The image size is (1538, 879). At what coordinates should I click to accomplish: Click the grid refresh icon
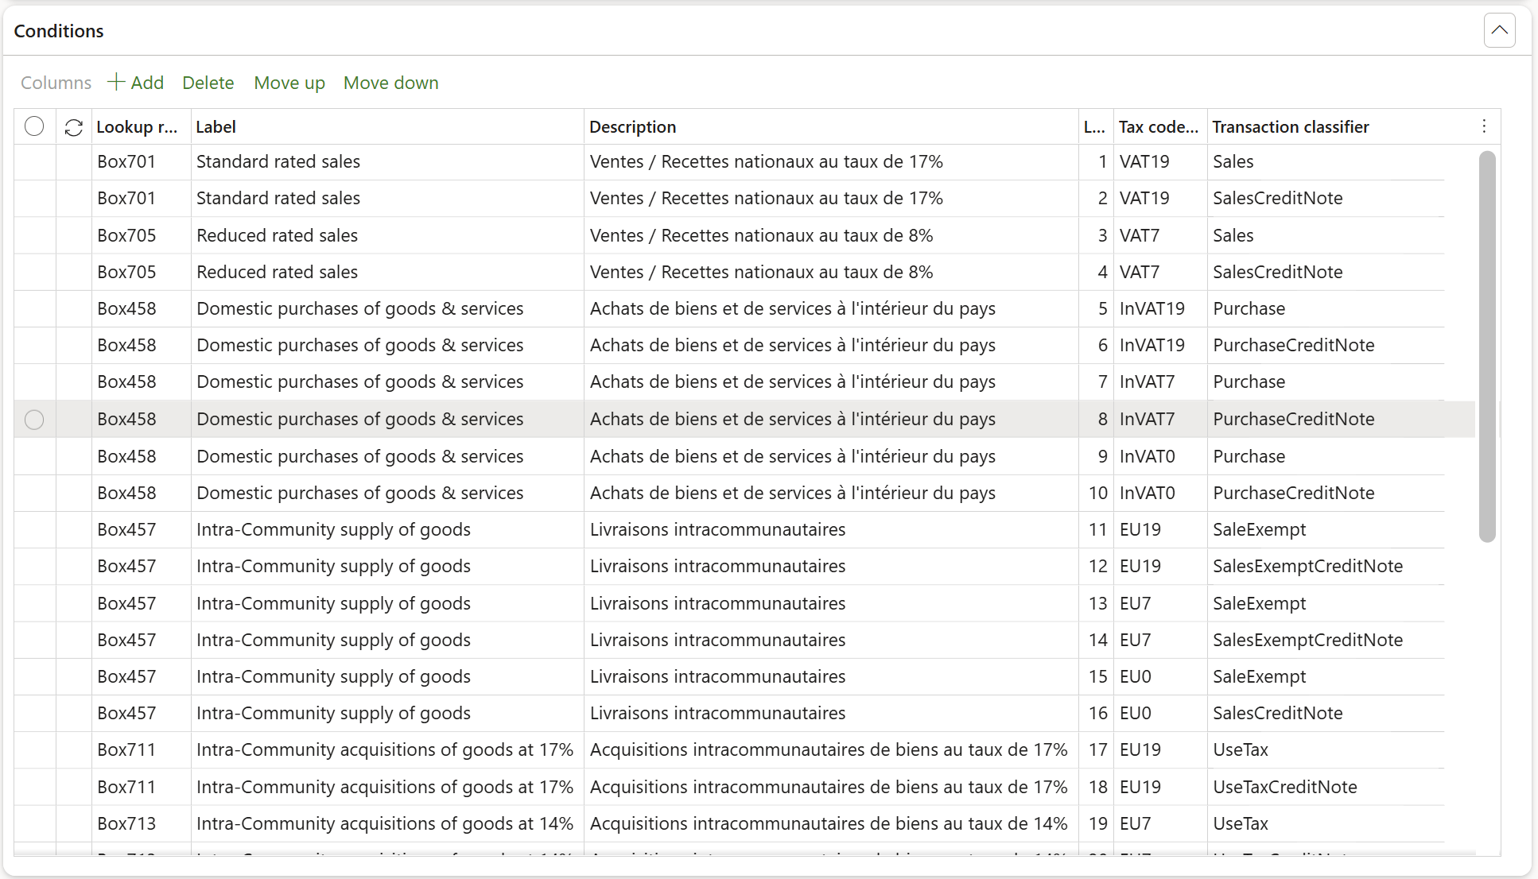coord(74,127)
